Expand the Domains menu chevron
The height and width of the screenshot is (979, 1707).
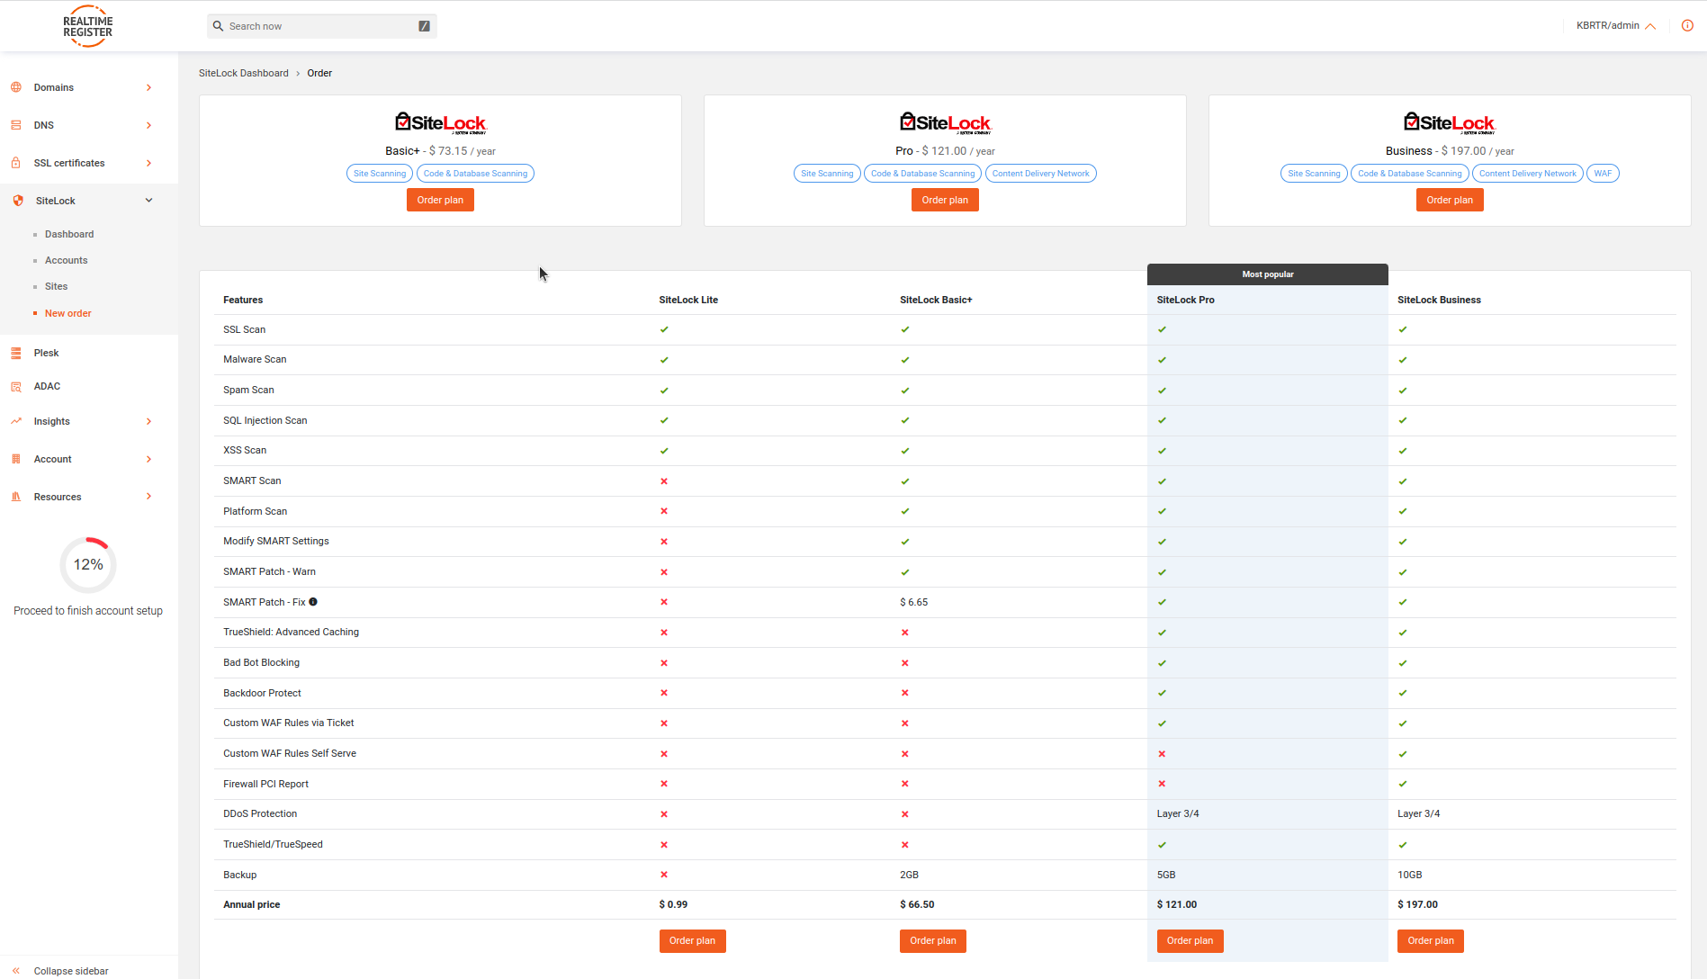[x=149, y=87]
